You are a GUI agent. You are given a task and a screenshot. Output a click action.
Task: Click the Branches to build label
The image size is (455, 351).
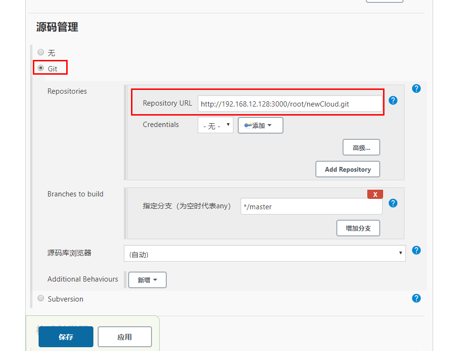[75, 194]
